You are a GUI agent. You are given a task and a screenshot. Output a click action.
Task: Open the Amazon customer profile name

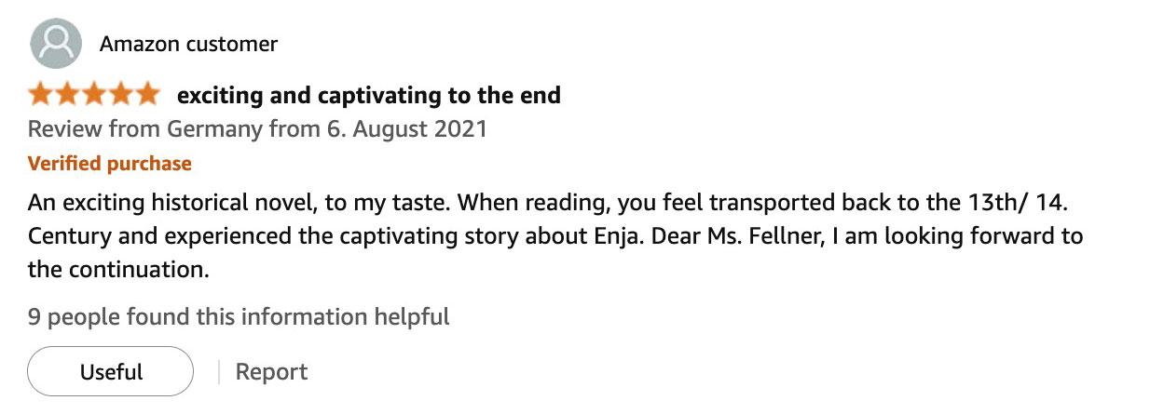tap(188, 44)
